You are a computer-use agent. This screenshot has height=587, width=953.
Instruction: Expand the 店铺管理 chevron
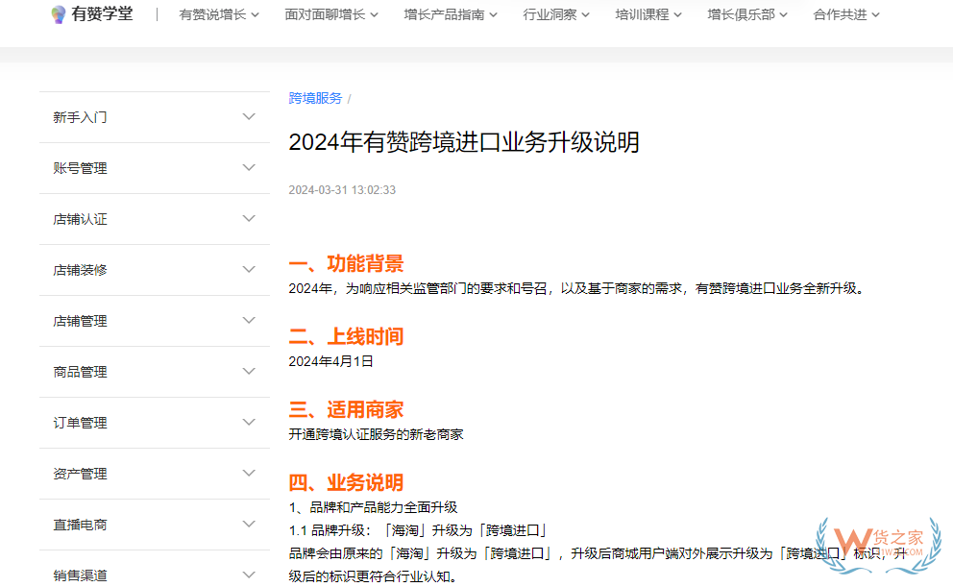(x=249, y=320)
